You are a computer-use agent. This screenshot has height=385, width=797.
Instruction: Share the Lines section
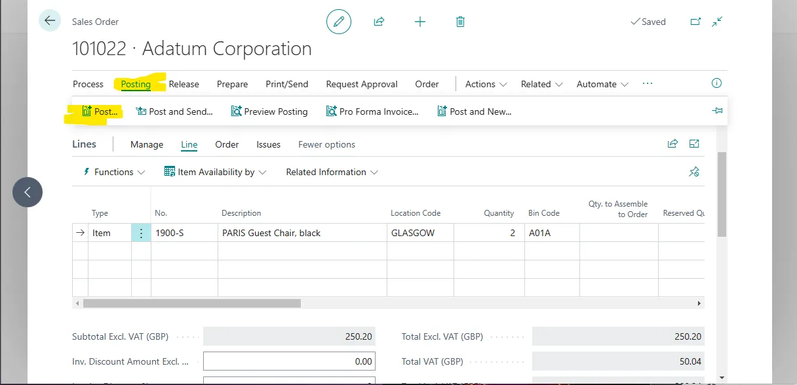coord(672,144)
